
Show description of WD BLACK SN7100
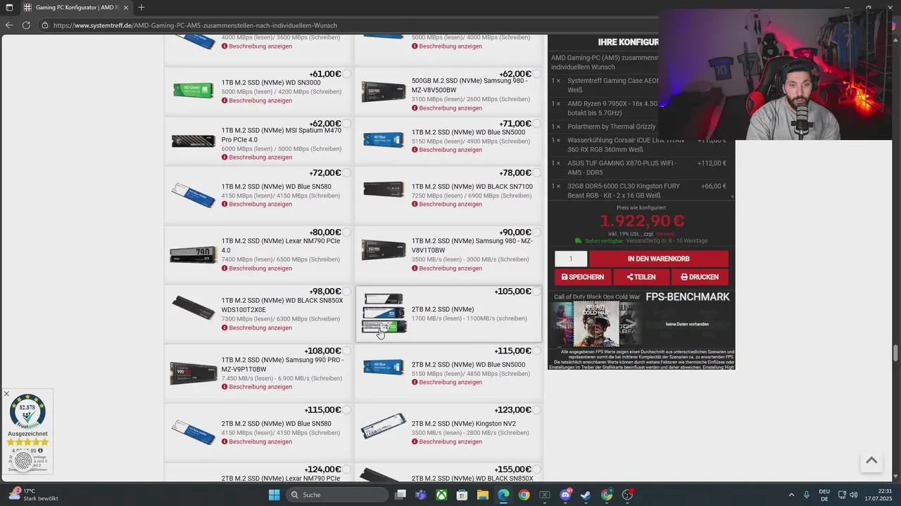(x=447, y=205)
